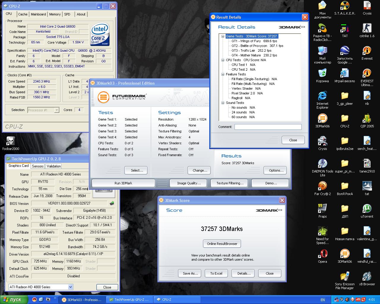
Task: Collapse the Game Tests tree node
Action: [223, 36]
